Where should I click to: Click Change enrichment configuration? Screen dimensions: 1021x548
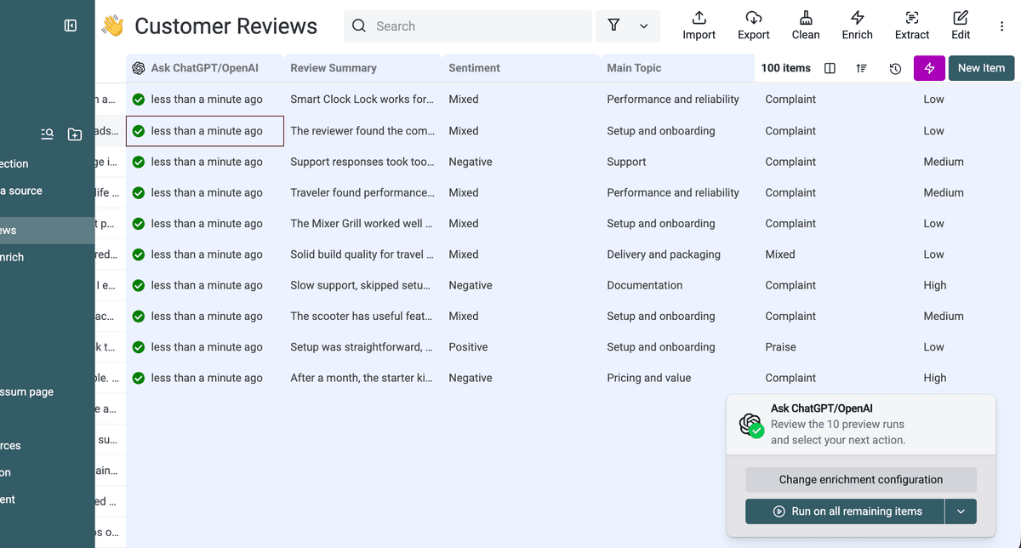[x=861, y=479]
